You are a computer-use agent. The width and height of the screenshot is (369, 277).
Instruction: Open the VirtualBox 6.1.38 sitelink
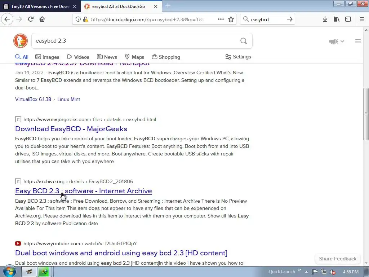coord(33,99)
